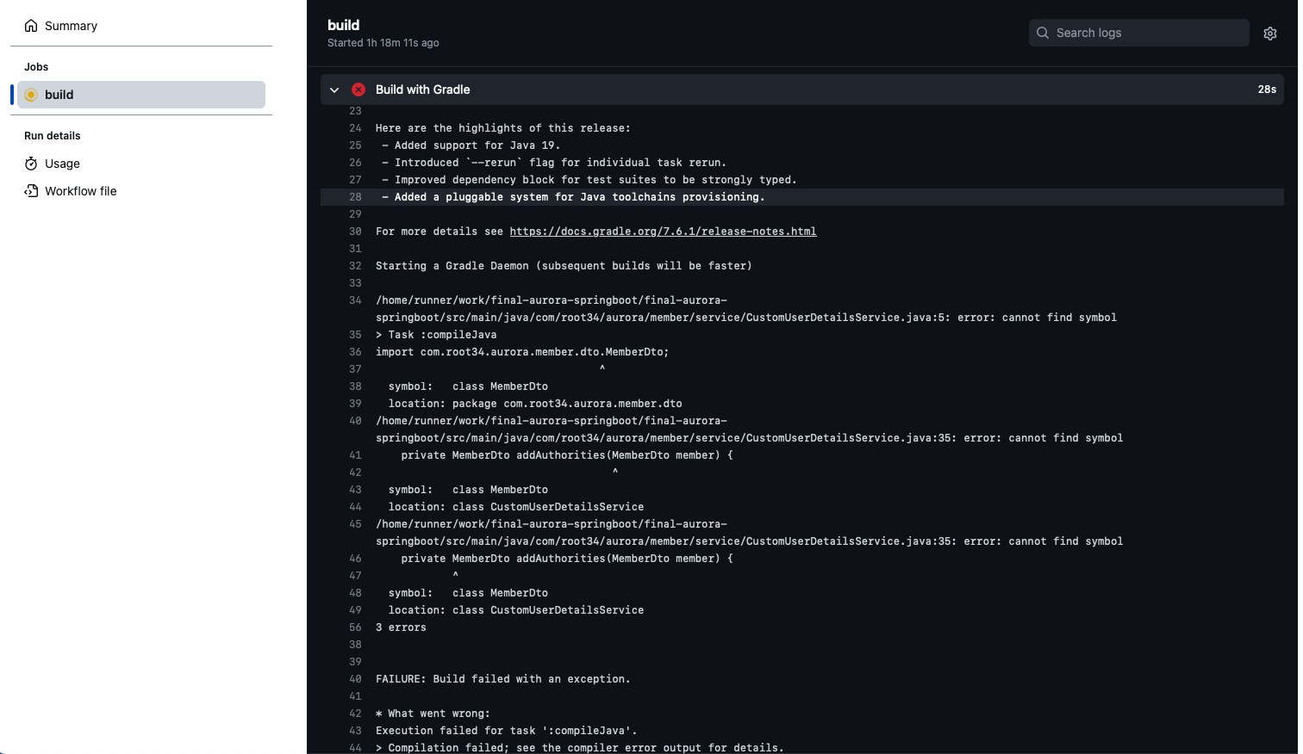Image resolution: width=1303 pixels, height=754 pixels.
Task: Select the build job in sidebar
Action: click(141, 95)
